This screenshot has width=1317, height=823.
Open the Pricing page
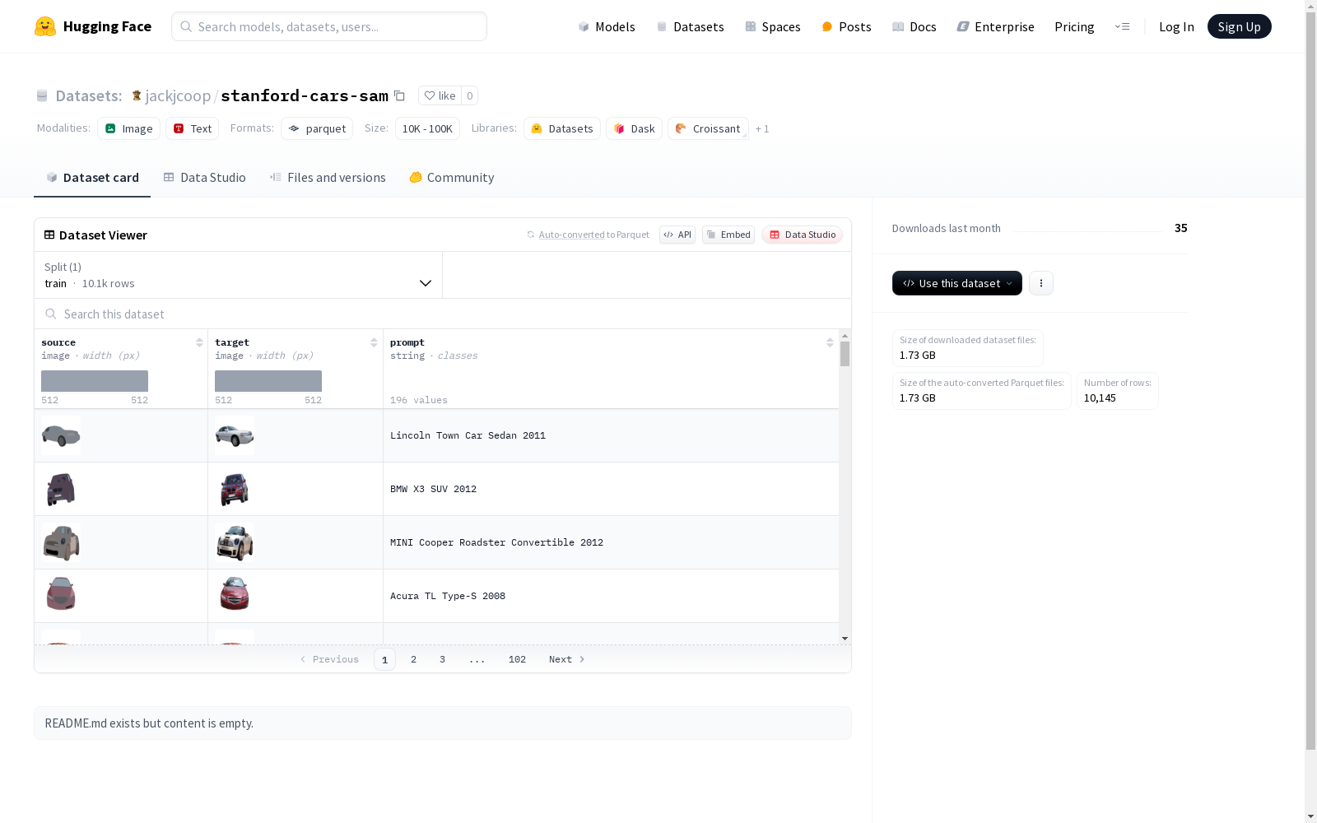tap(1074, 26)
